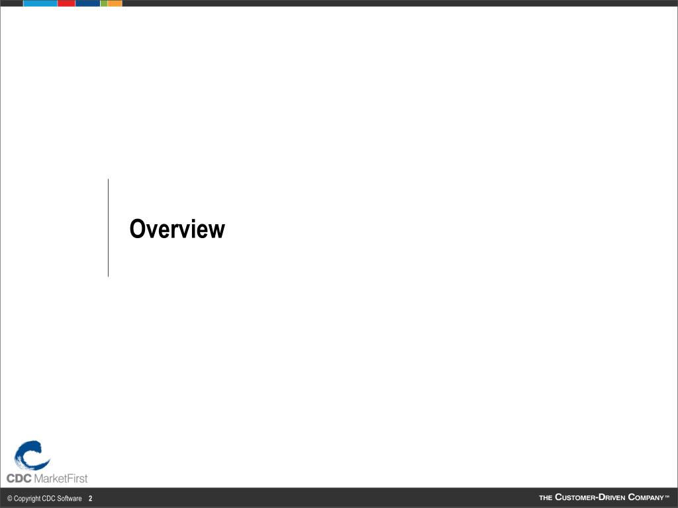The width and height of the screenshot is (678, 508).
Task: Click the Overview slide title
Action: tap(177, 228)
